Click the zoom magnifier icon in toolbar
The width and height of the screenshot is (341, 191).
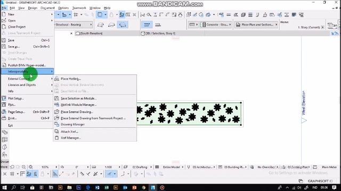click(149, 15)
